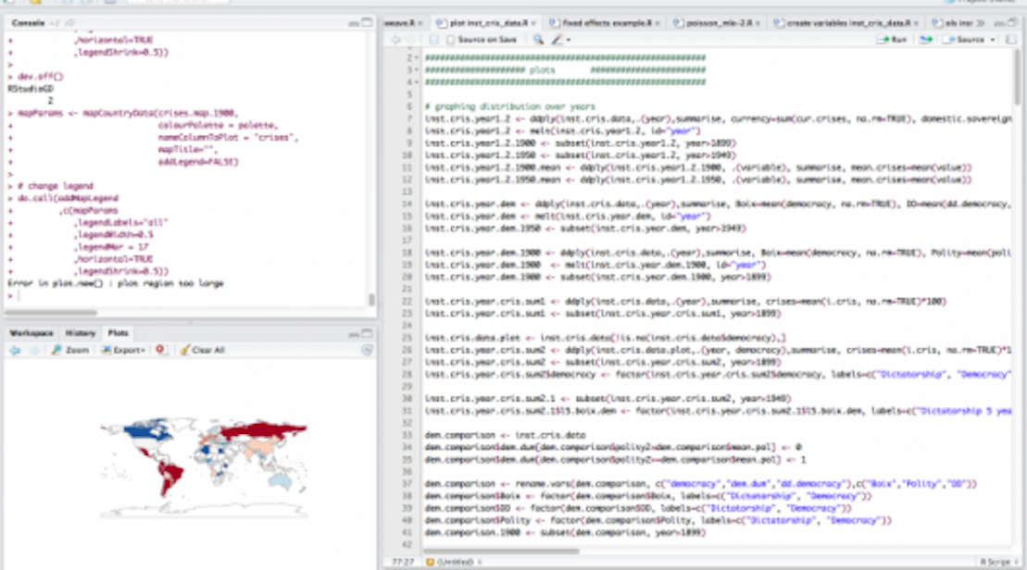
Task: Click the Run button in the editor
Action: (892, 40)
